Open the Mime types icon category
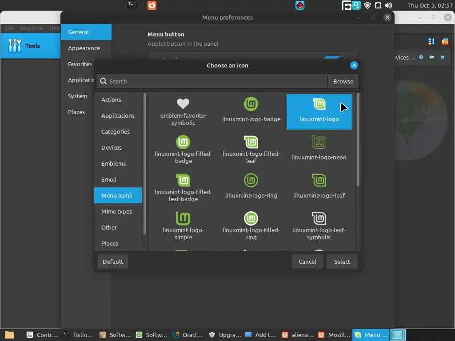The height and width of the screenshot is (341, 455). coord(118,211)
